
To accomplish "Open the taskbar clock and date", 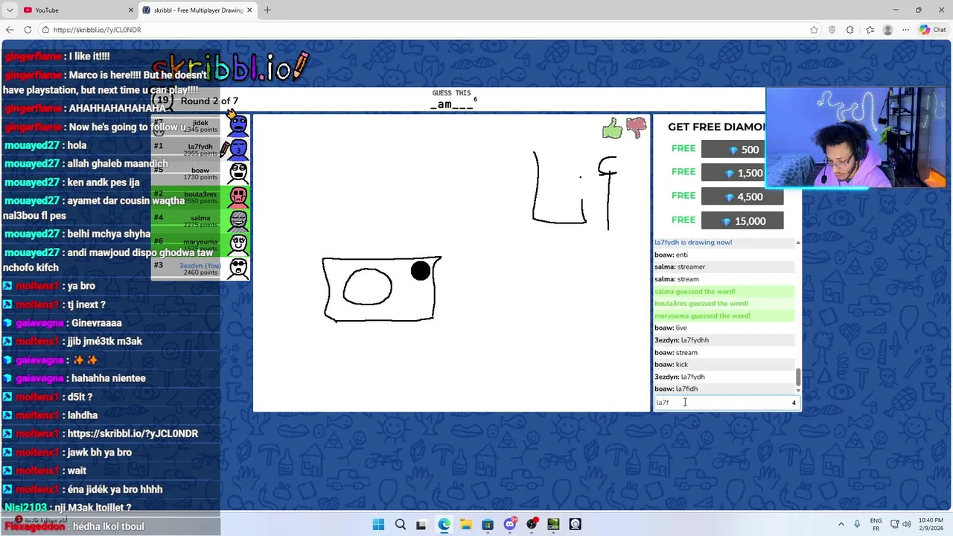I will tap(931, 524).
